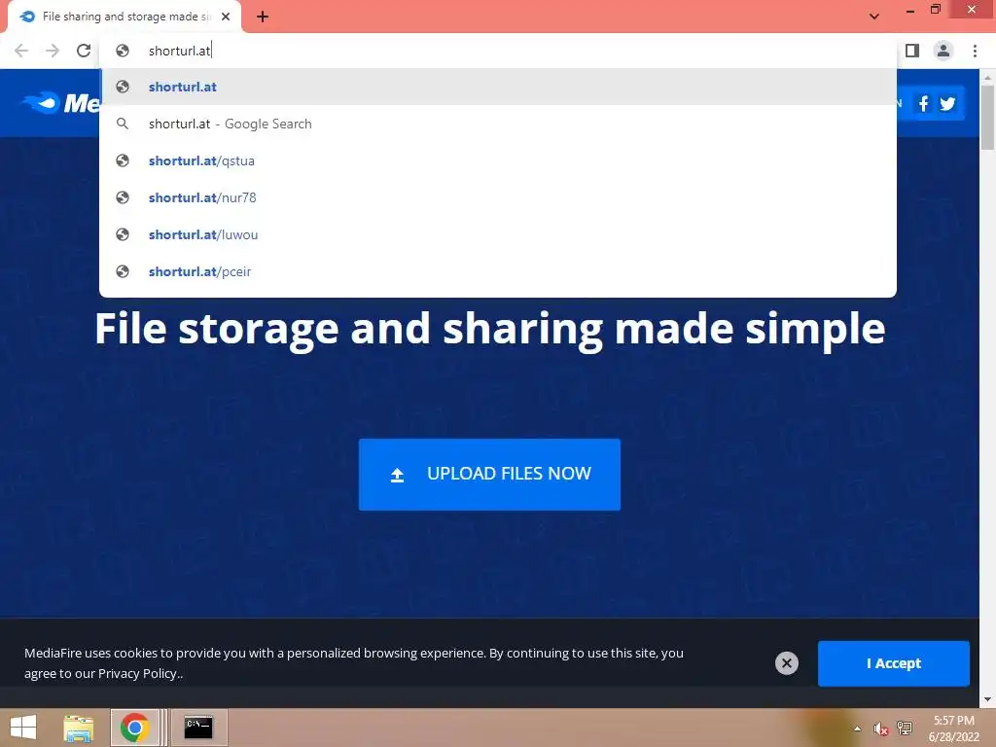Open suggestion shorturl.at/luwou
This screenshot has height=747, width=996.
click(498, 234)
